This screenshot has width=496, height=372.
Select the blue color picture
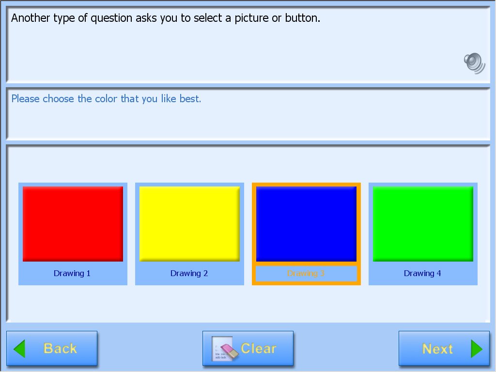306,224
